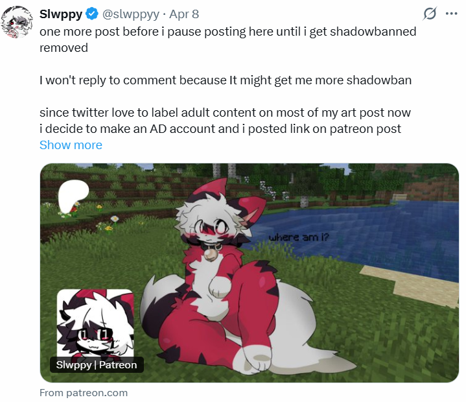
Task: Click the 'where am i?' caption in artwork
Action: coord(299,237)
